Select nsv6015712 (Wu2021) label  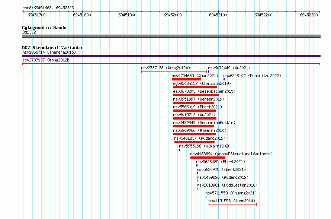[x=194, y=115]
